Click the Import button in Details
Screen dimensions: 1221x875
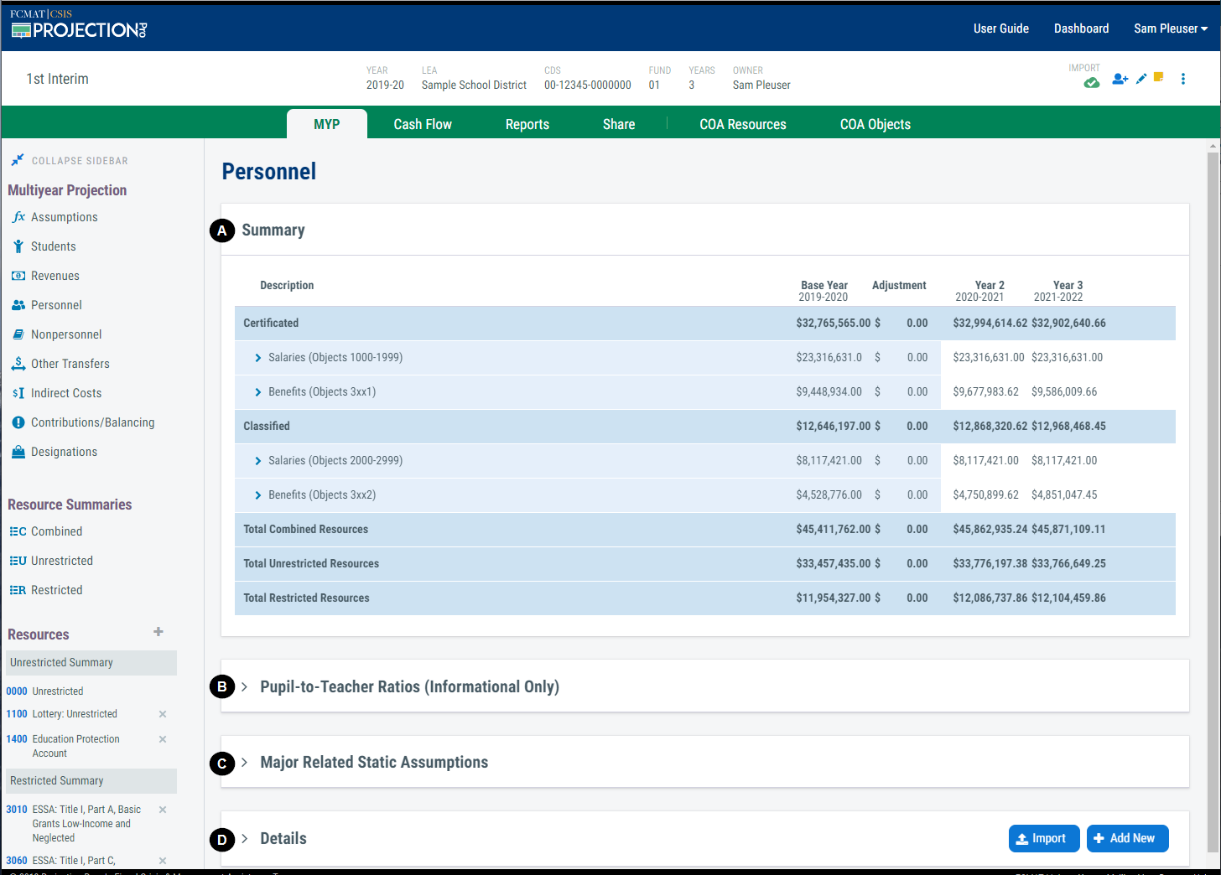(x=1044, y=838)
